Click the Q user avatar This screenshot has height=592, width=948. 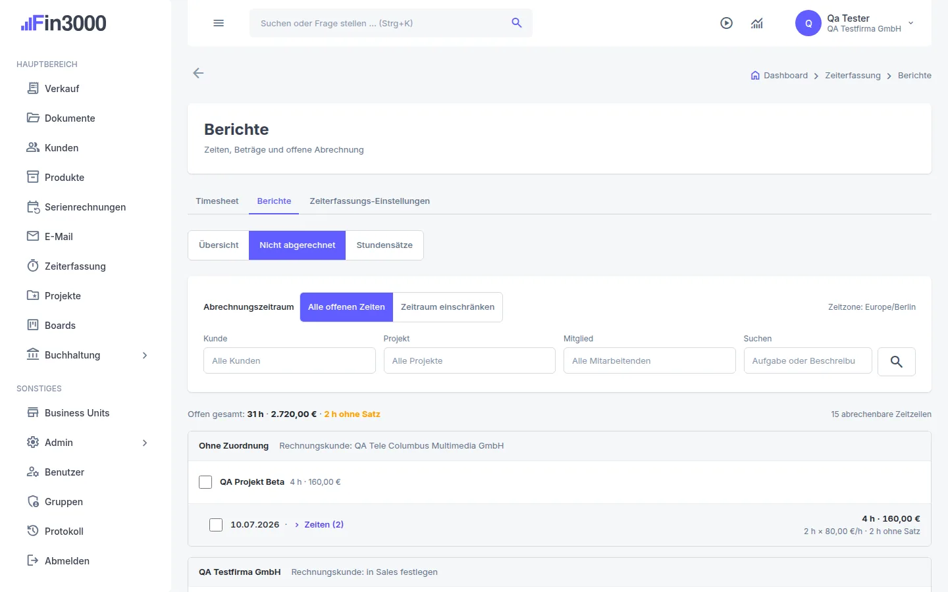(808, 23)
